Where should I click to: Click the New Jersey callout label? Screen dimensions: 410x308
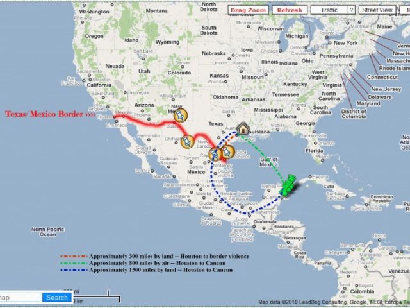(386, 89)
